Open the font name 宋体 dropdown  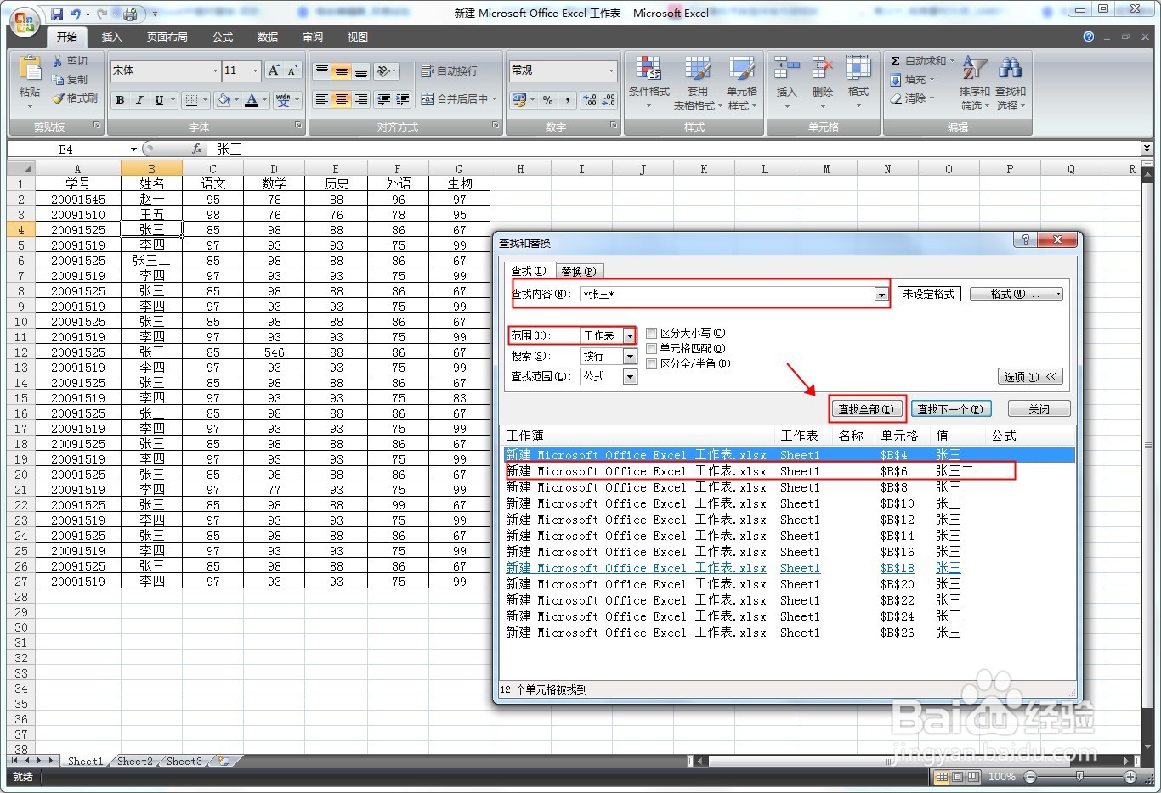click(215, 70)
